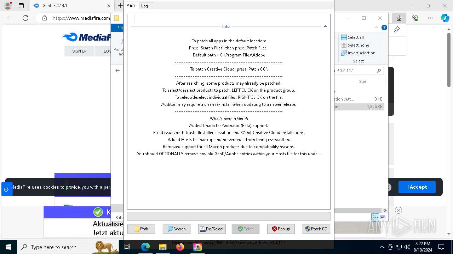Screen dimensions: 453x254
Task: Click Explorer back arrow
Action: [117, 71]
